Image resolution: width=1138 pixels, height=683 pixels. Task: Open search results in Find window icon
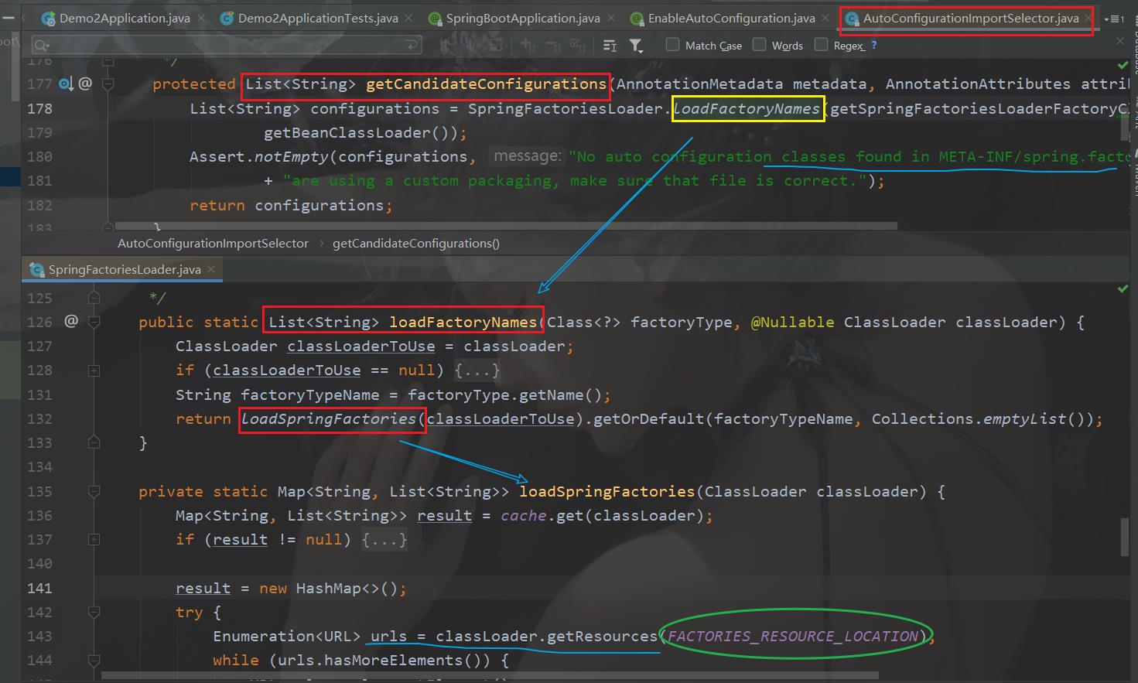point(610,46)
